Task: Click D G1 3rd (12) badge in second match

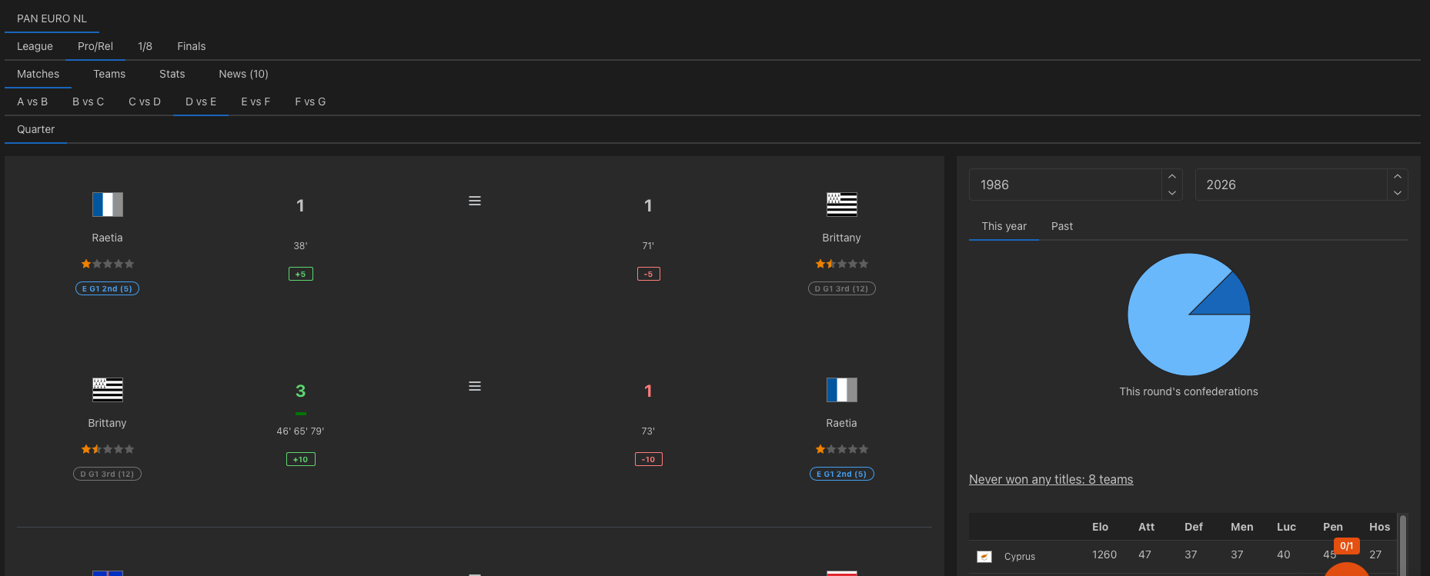Action: point(107,474)
